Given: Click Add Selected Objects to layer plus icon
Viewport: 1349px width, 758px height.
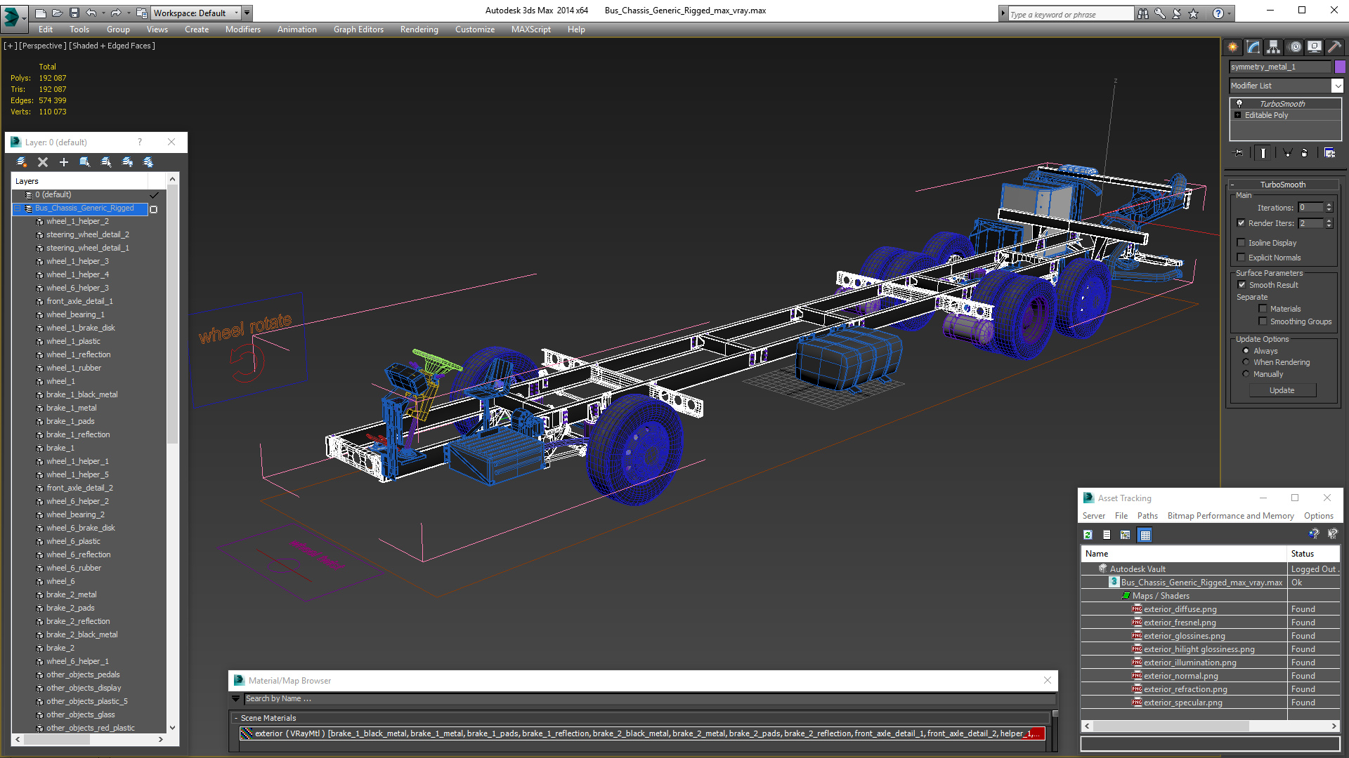Looking at the screenshot, I should pyautogui.click(x=64, y=162).
